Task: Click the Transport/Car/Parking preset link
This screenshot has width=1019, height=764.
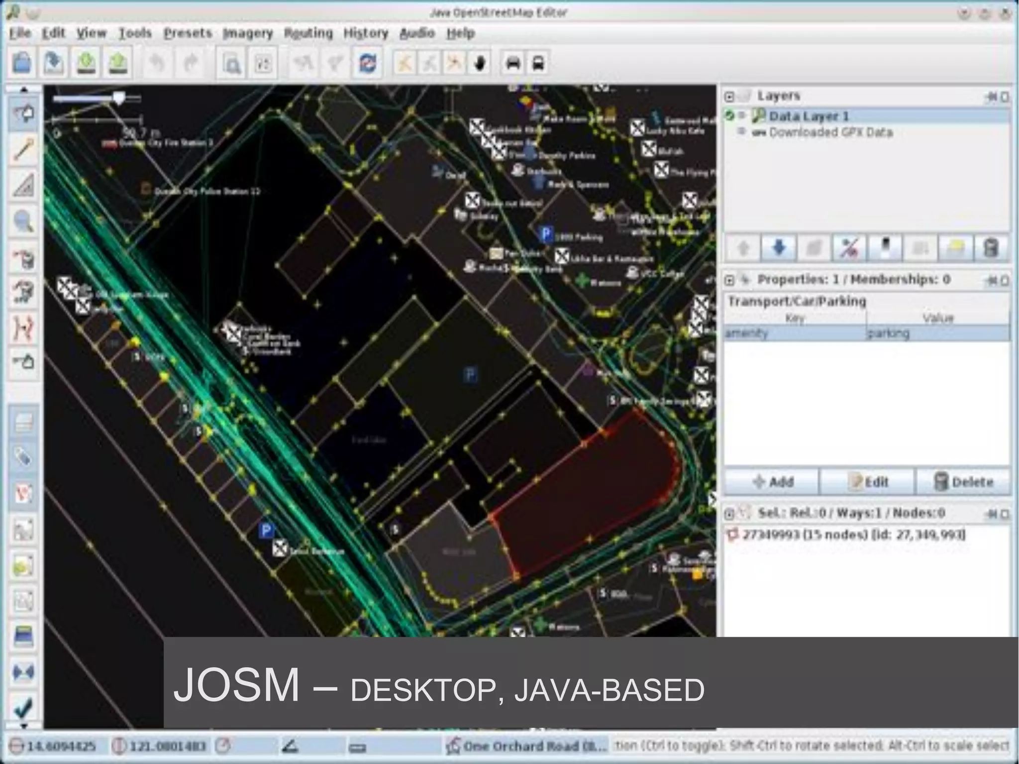Action: coord(797,301)
